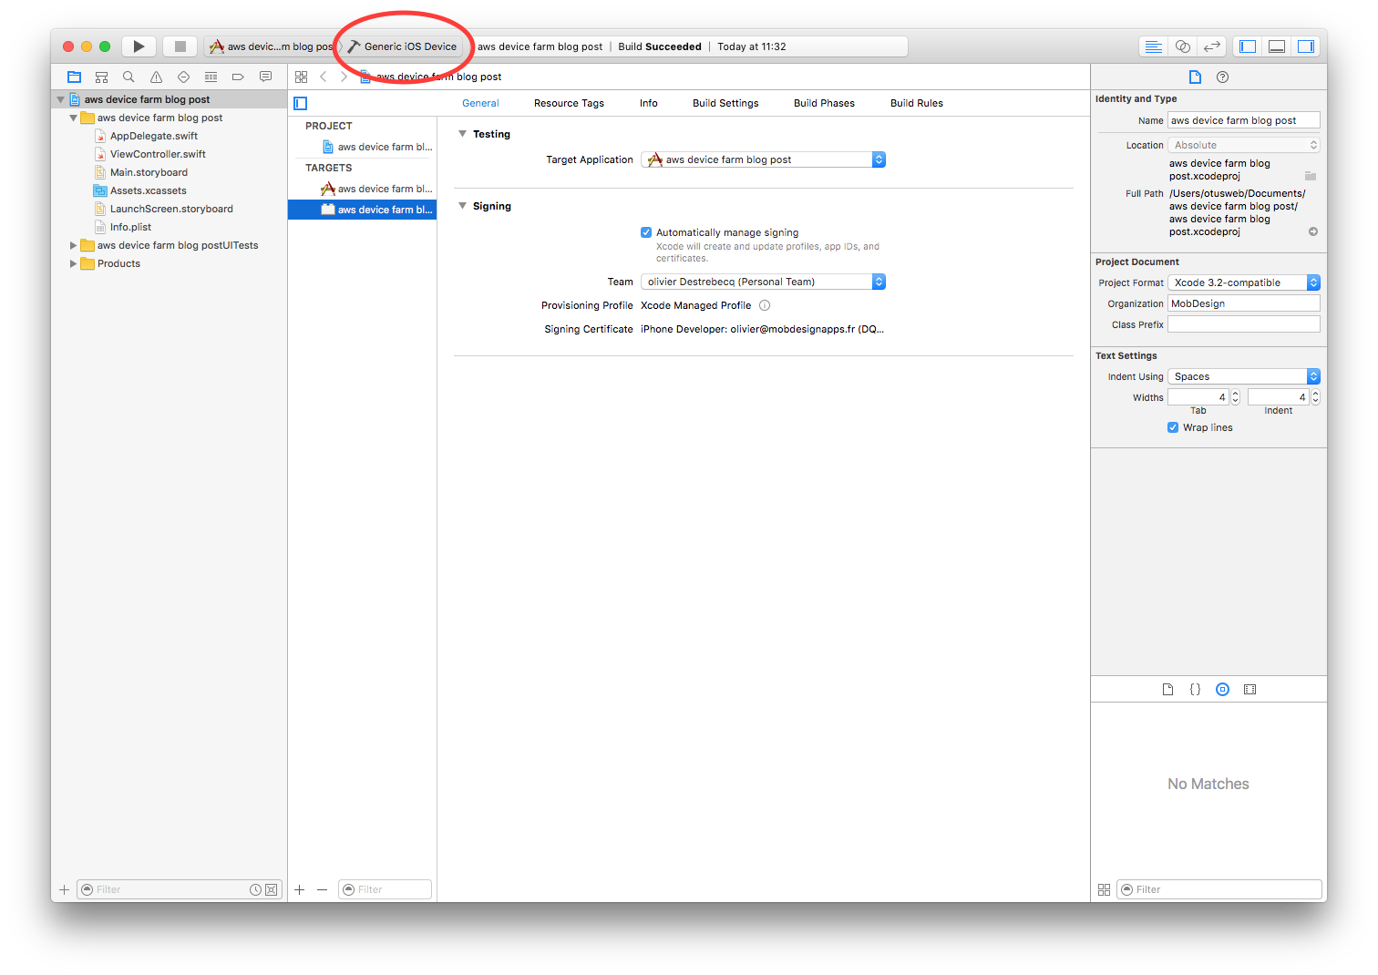
Task: Toggle the debug area visibility button
Action: 1276,46
